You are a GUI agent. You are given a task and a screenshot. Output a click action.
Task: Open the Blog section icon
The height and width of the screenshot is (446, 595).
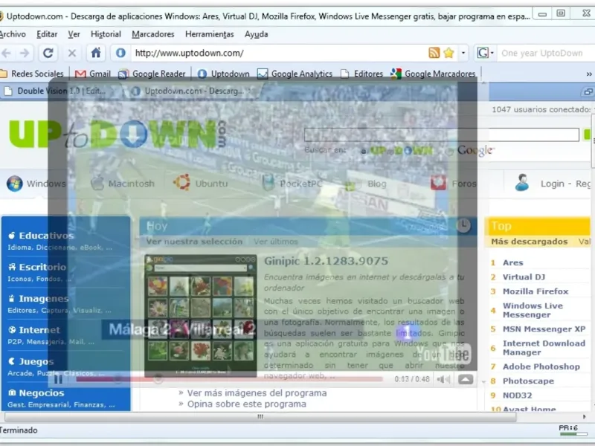point(350,185)
